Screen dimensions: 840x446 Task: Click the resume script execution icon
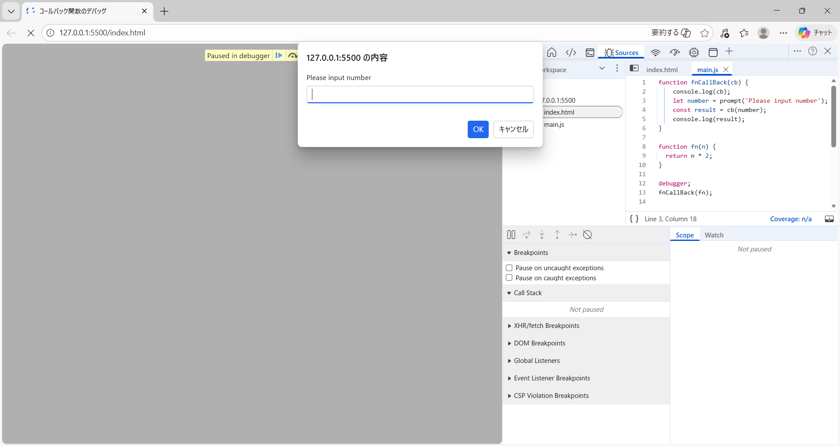279,56
